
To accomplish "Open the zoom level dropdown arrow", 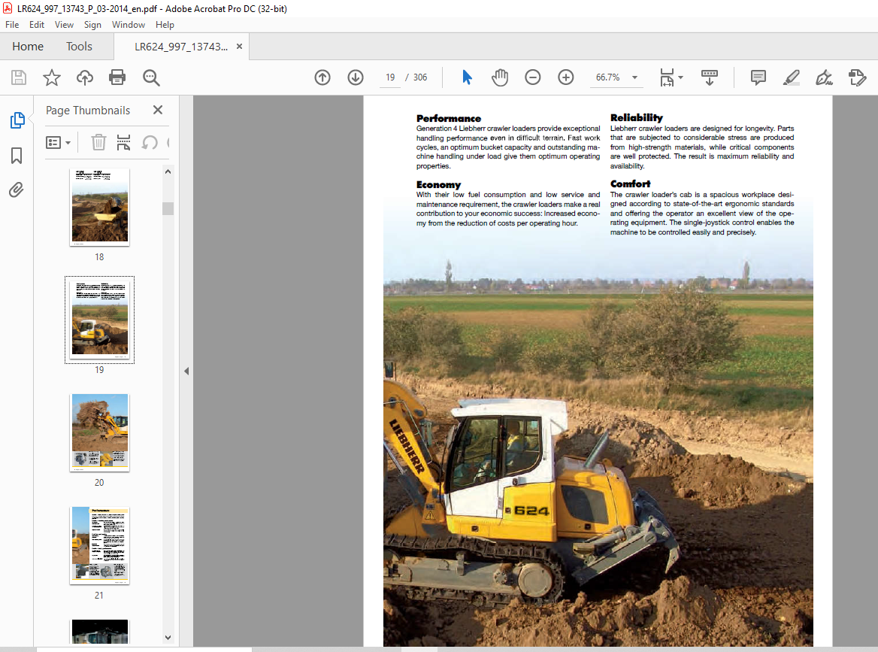I will coord(634,77).
